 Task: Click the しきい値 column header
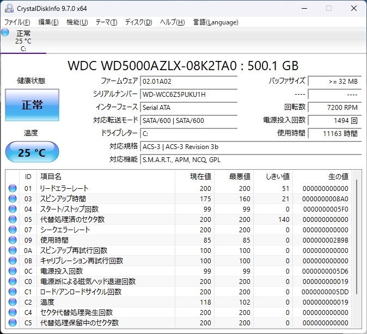[x=273, y=176]
